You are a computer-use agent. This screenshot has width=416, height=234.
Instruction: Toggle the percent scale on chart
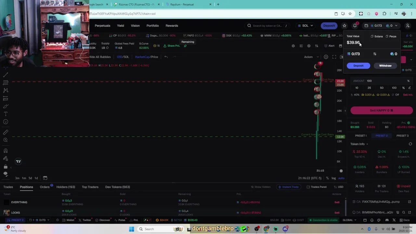tap(327, 178)
